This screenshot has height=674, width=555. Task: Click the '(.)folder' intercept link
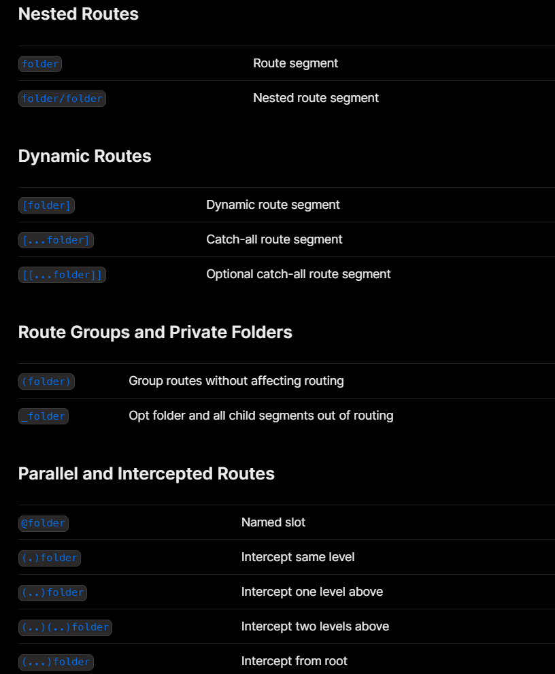[x=50, y=558]
